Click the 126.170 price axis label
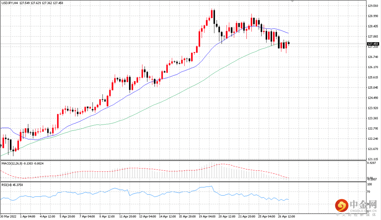The width and height of the screenshot is (381, 220). (x=373, y=67)
